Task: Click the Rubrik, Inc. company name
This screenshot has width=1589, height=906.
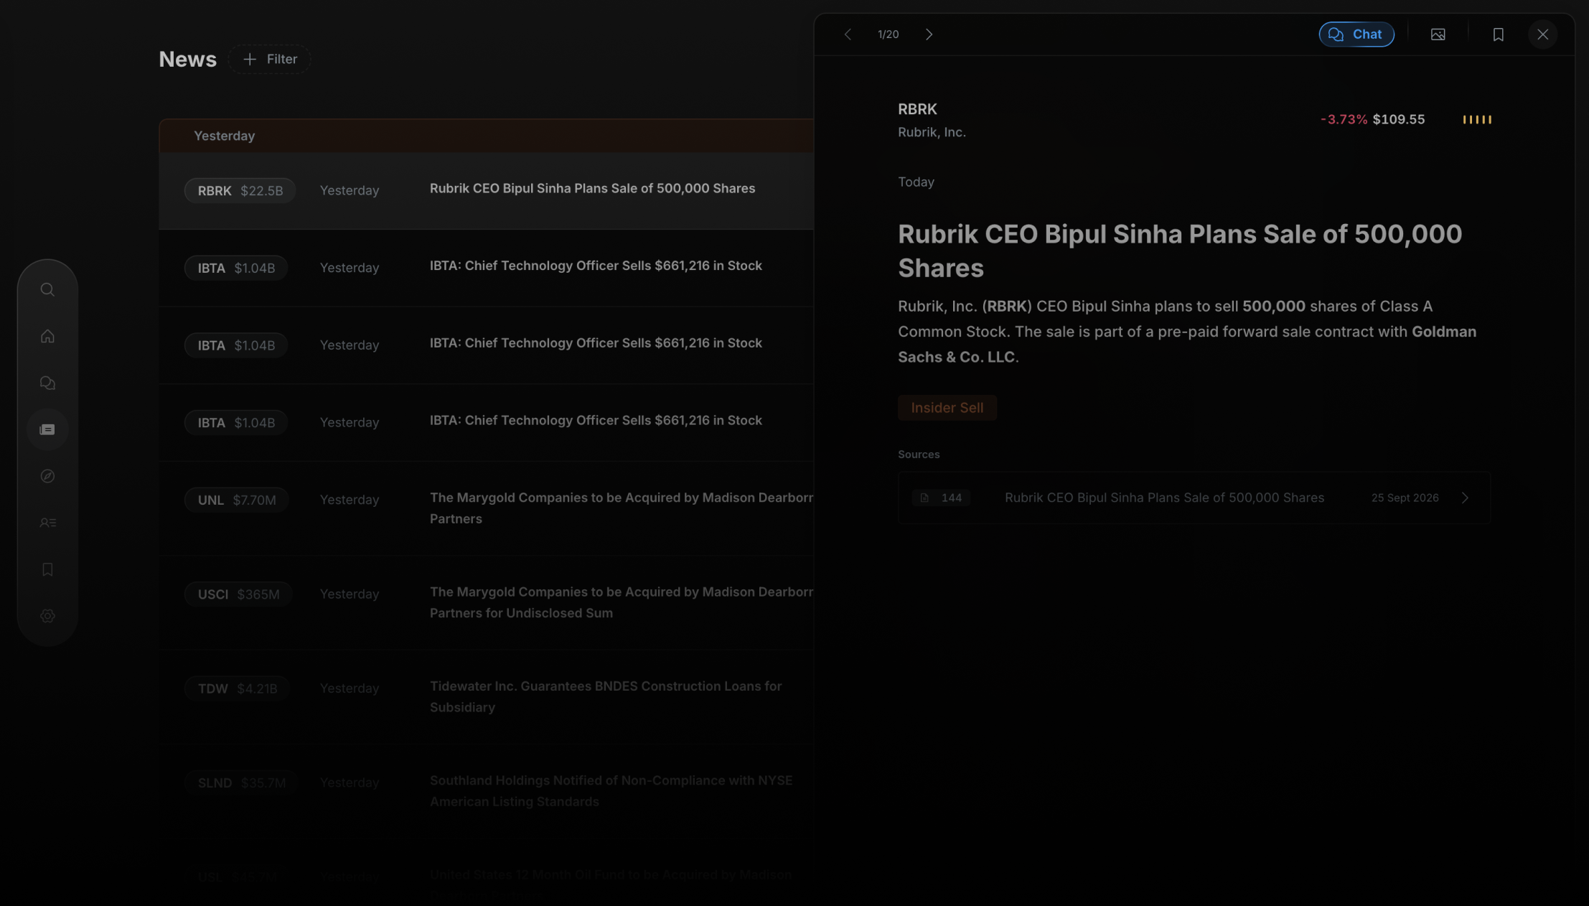Action: (x=932, y=132)
